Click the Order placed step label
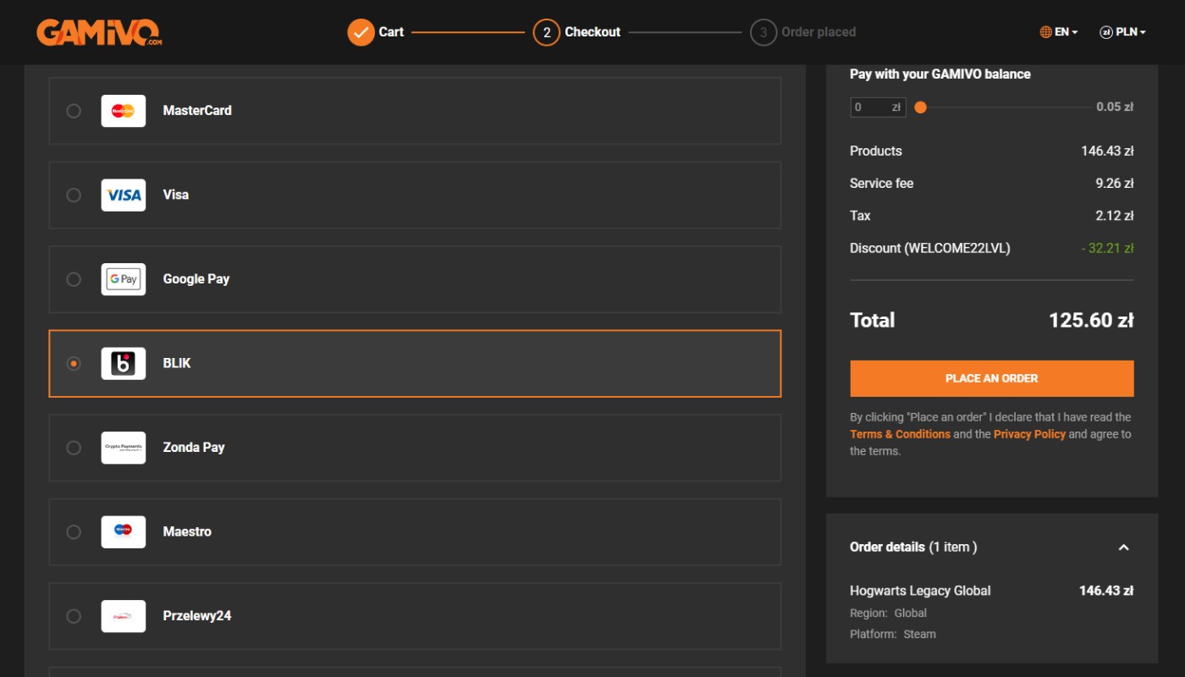This screenshot has width=1185, height=677. click(818, 32)
